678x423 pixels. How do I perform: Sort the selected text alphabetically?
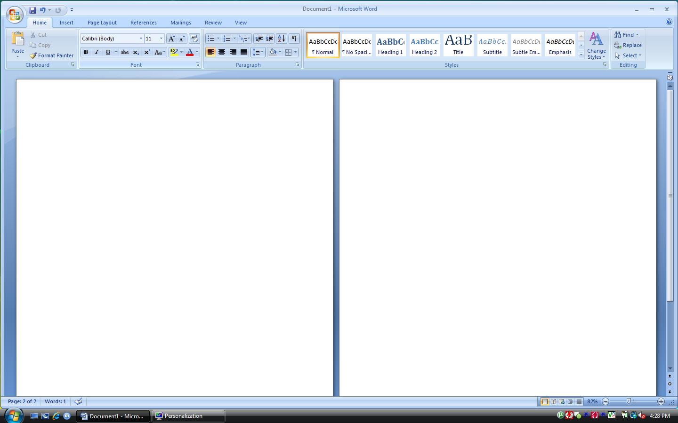(x=281, y=39)
